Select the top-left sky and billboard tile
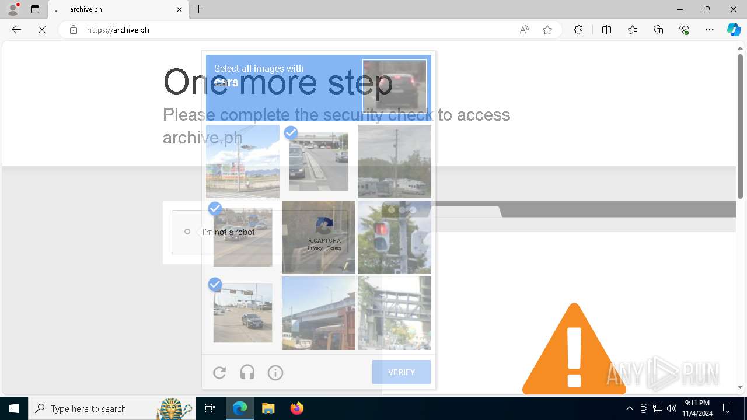 (243, 162)
